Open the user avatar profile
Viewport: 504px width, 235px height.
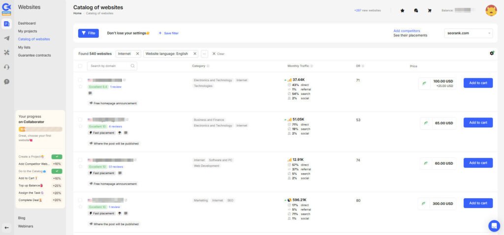point(491,10)
